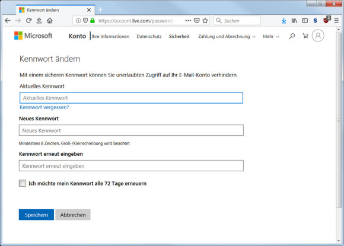
Task: Open page actions three-dot menu in address bar
Action: (188, 21)
